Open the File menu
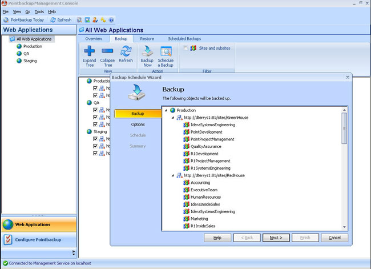This screenshot has width=371, height=269. tap(6, 11)
